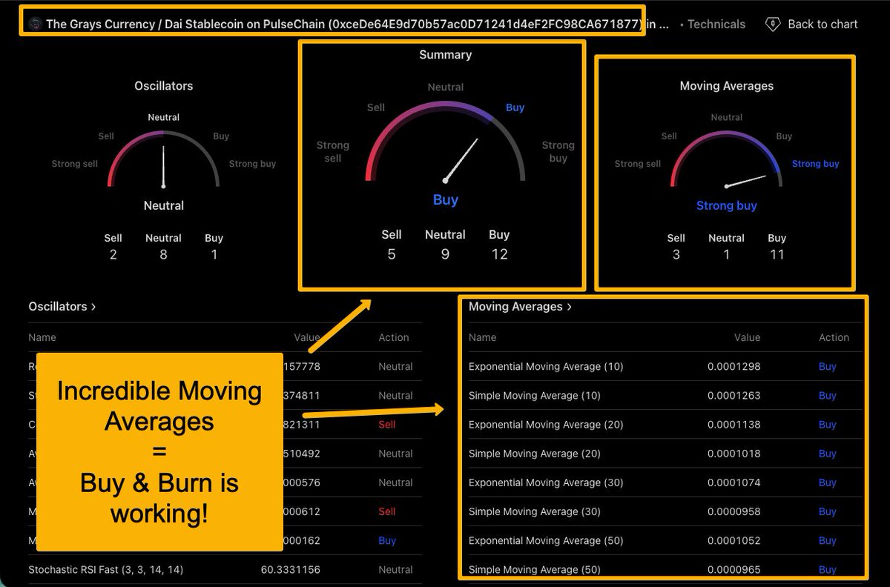Click Neutral action in Stochastic RSI Fast row

(395, 569)
